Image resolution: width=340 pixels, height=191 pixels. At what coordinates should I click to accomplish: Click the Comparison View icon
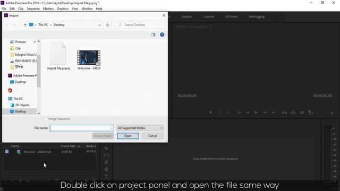click(310, 112)
